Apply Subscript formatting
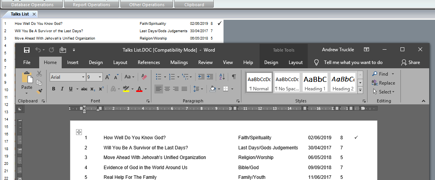Screen dimensions: 435x180 pos(93,89)
